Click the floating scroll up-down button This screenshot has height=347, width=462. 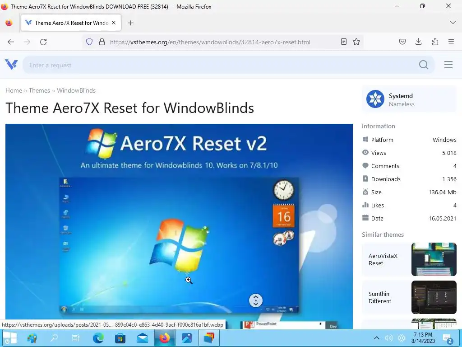256,300
